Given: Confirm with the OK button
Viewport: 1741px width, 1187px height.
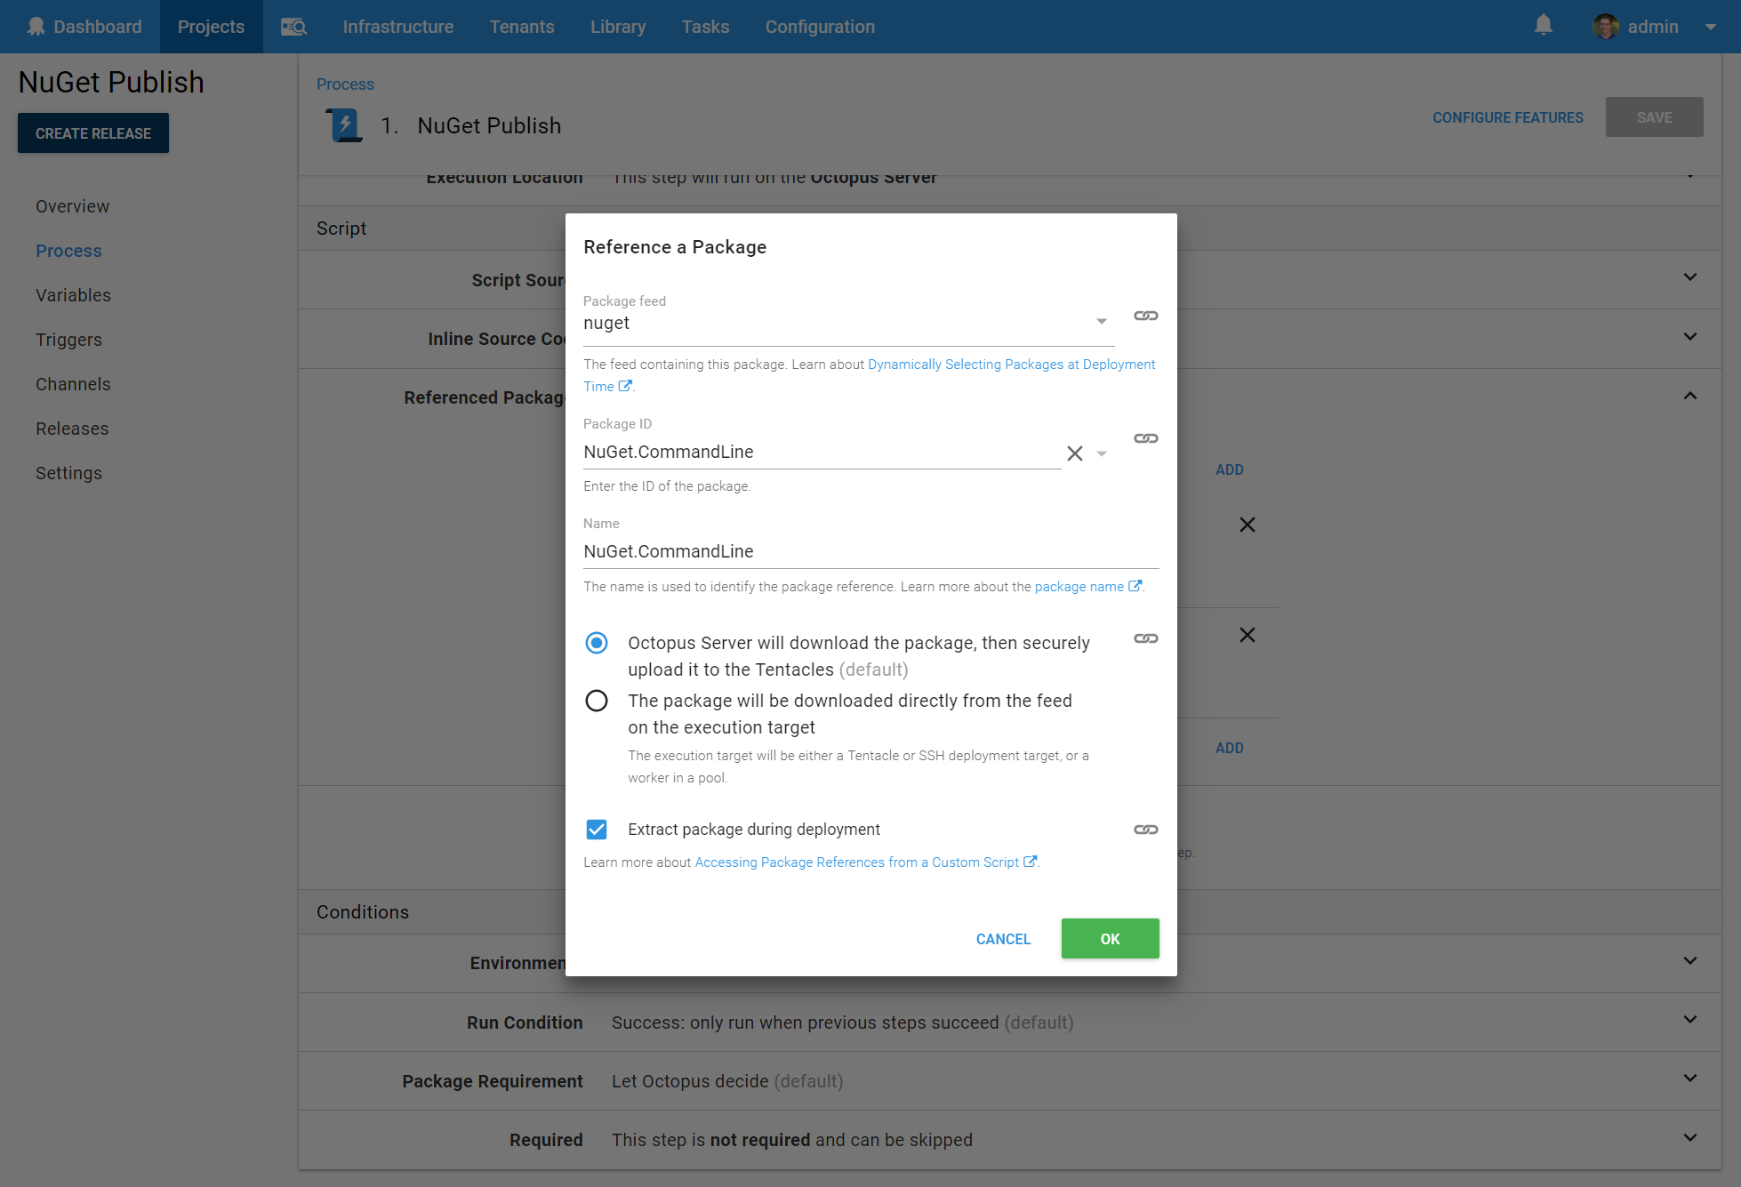Looking at the screenshot, I should [x=1110, y=939].
